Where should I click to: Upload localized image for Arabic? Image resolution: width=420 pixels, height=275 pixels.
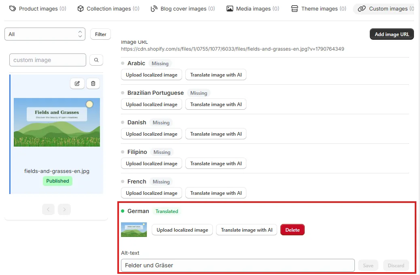point(152,75)
